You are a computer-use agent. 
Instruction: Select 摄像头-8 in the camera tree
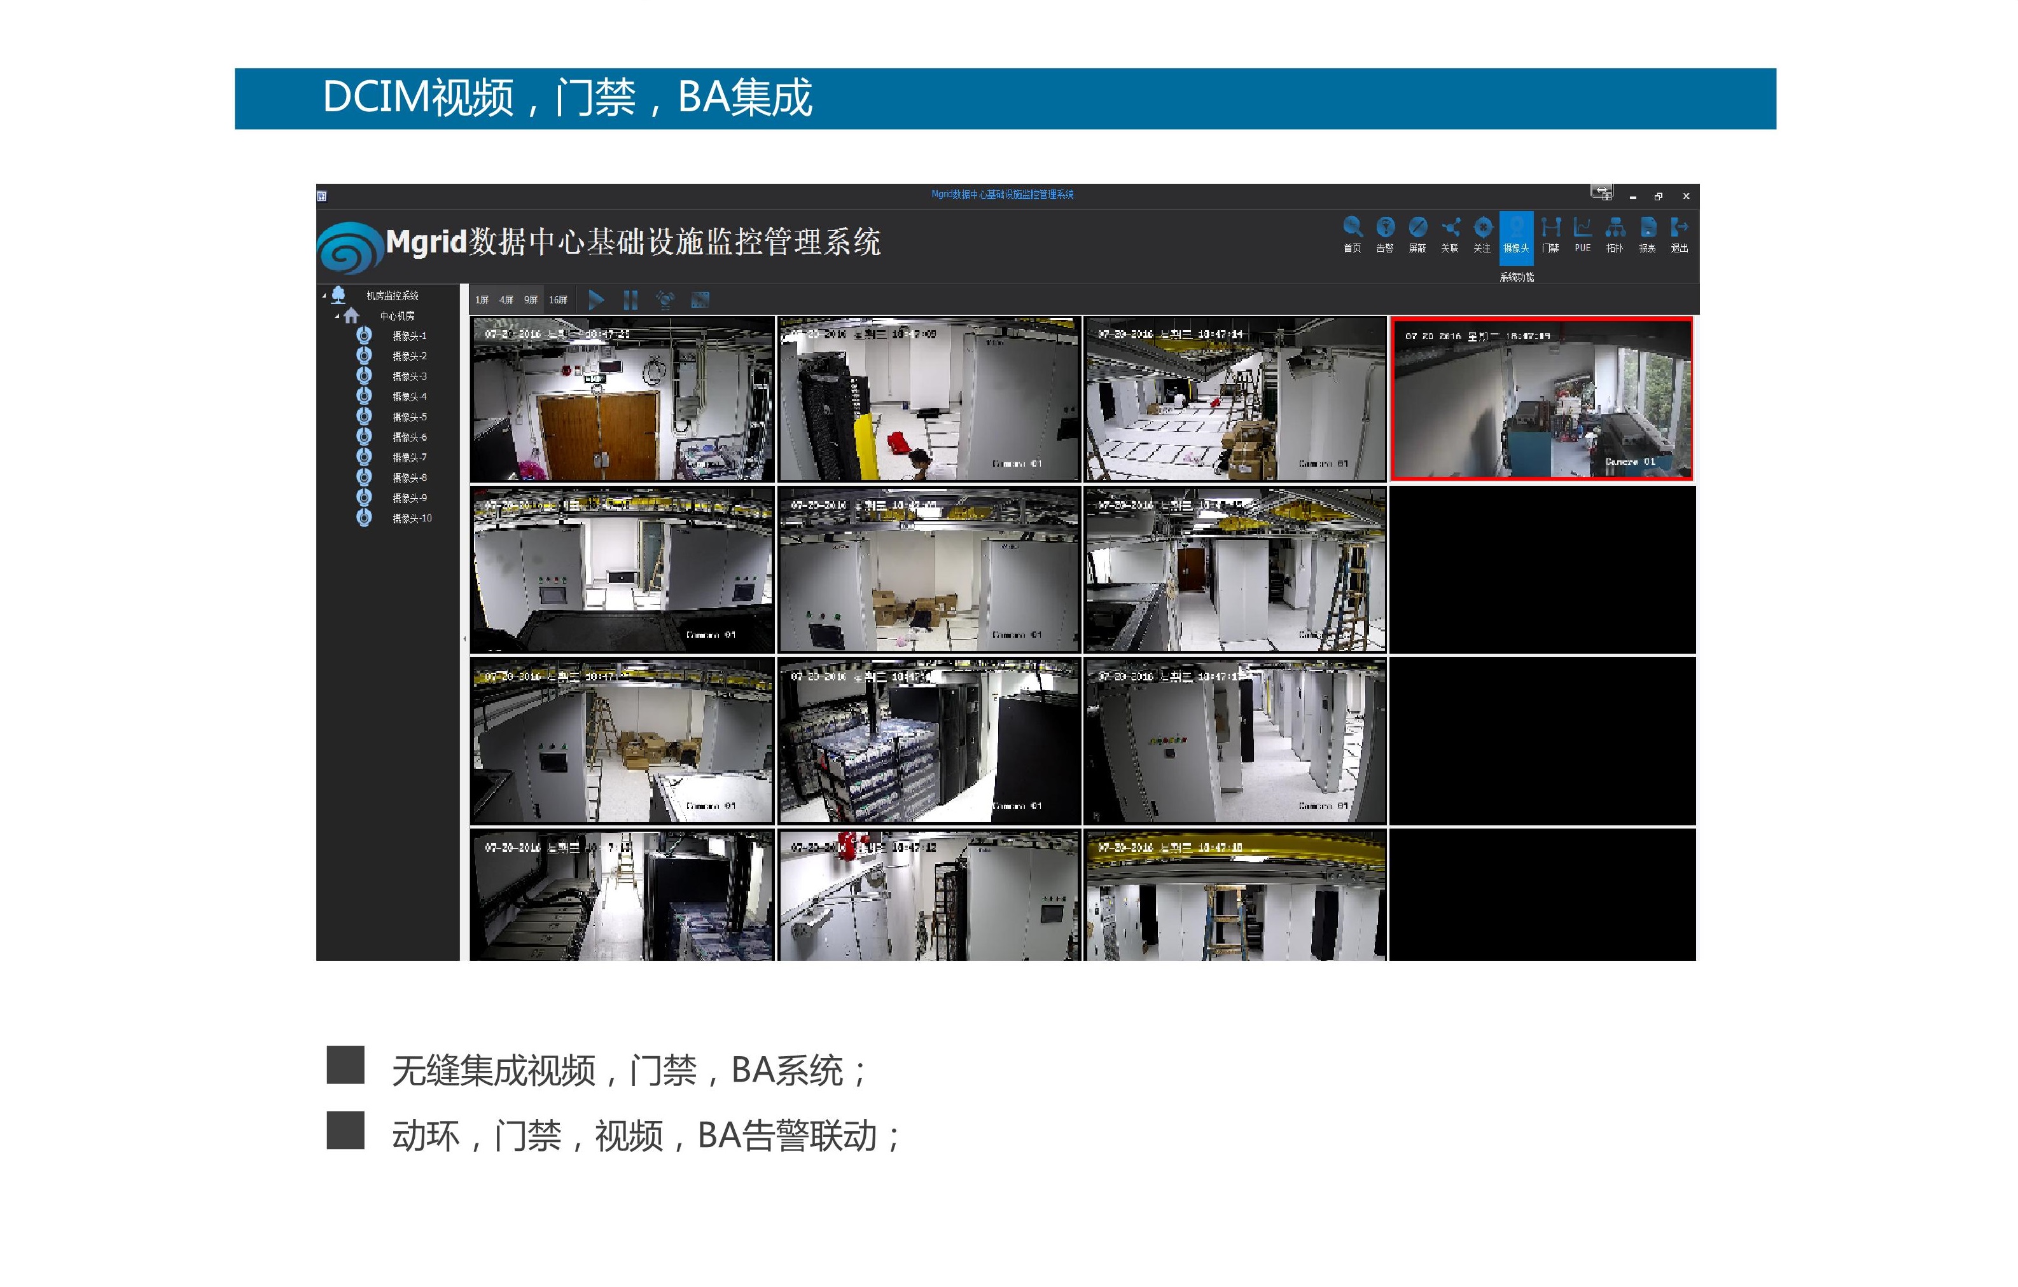(410, 478)
